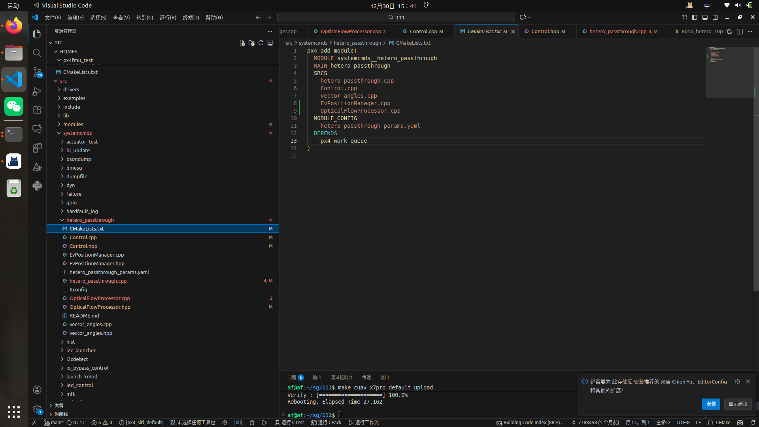Image resolution: width=759 pixels, height=427 pixels.
Task: Switch to the Control.hpp editor tab
Action: pyautogui.click(x=545, y=32)
